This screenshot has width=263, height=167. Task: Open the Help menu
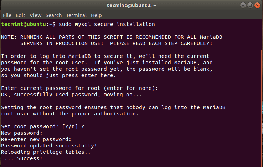click(x=96, y=15)
